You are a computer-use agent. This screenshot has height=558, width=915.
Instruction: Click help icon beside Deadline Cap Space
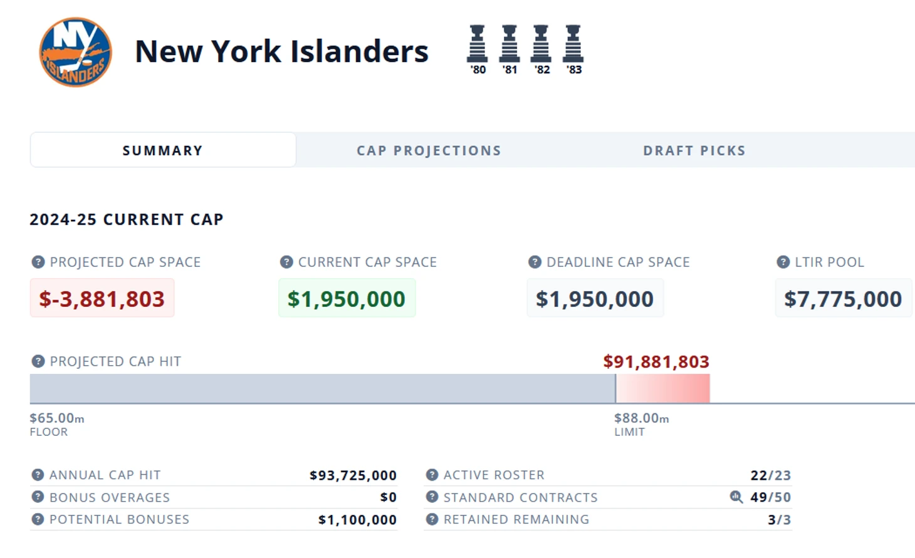click(x=535, y=262)
